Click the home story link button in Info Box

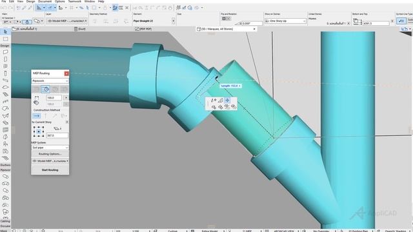click(348, 23)
